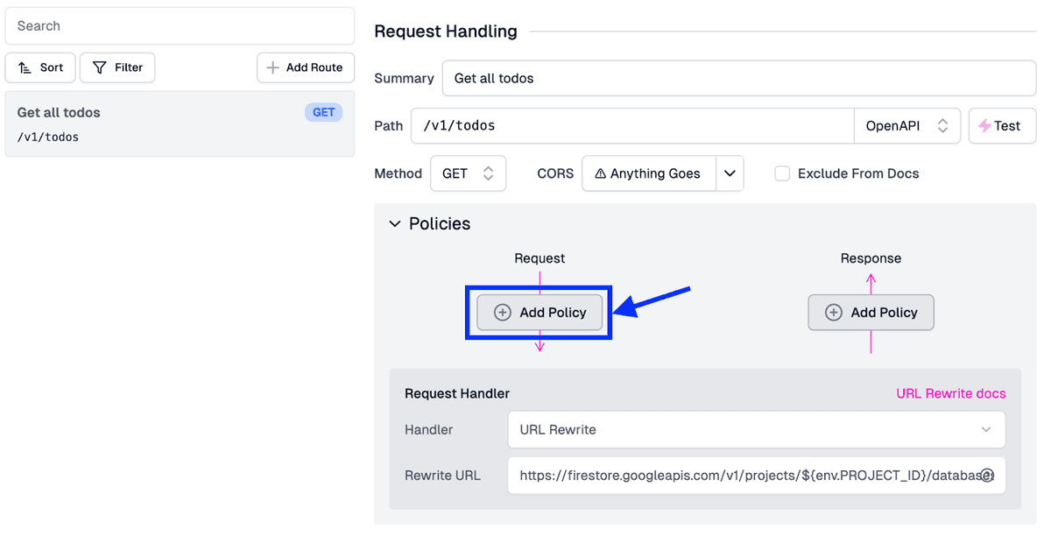
Task: Select Anything Goes CORS option
Action: (x=649, y=173)
